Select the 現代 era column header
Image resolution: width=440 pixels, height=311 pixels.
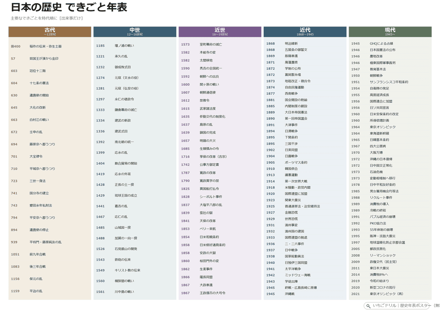(x=390, y=32)
